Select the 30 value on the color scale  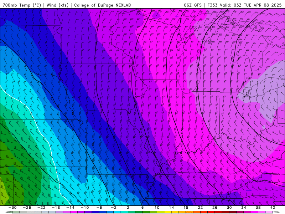click(229, 208)
